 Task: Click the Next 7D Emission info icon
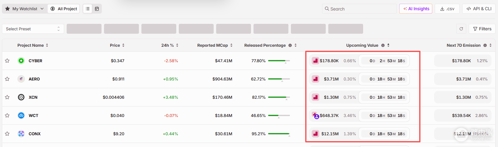click(x=485, y=45)
